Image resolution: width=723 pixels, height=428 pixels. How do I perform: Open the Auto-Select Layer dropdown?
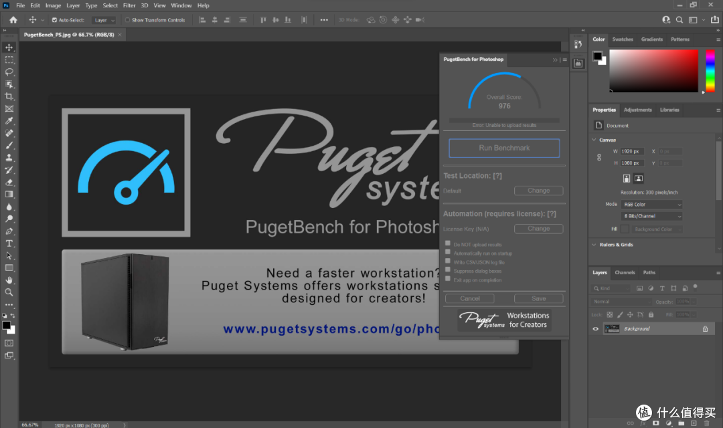(x=104, y=20)
